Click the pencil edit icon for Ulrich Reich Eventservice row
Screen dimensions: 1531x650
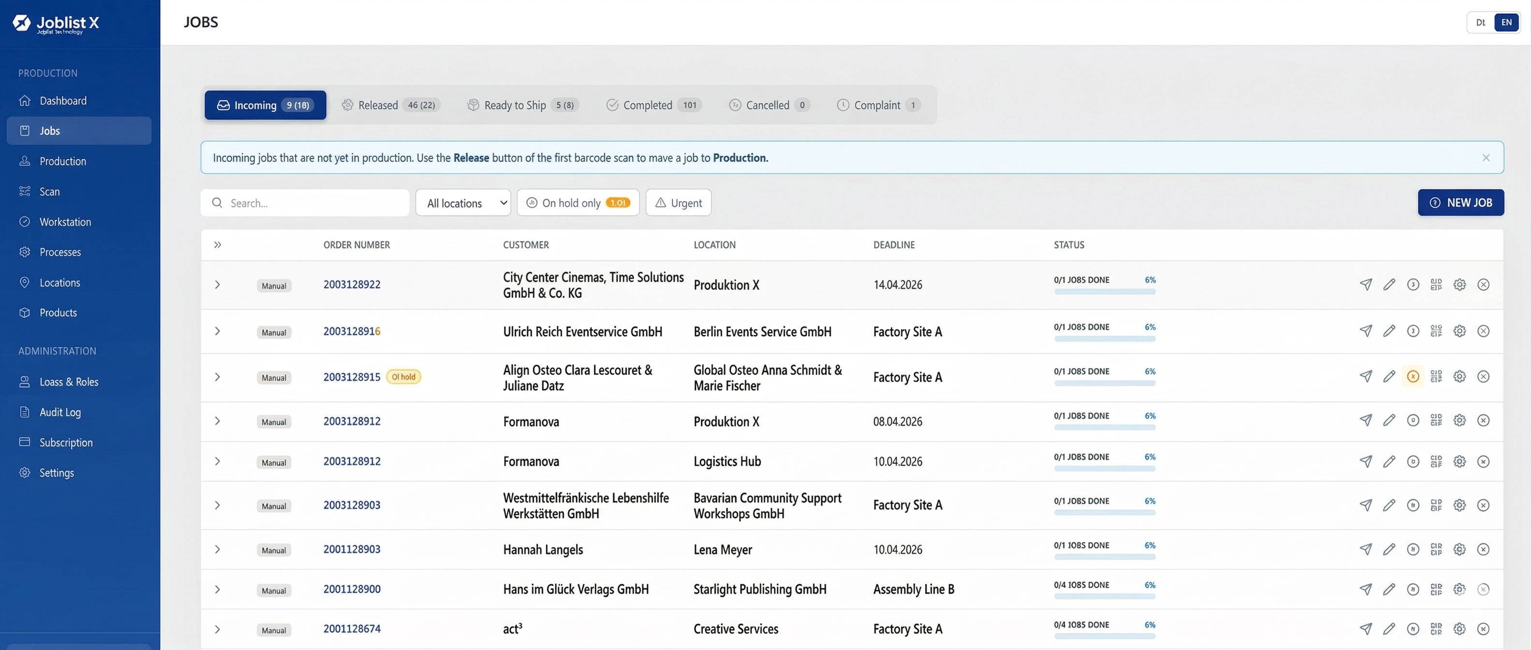pos(1389,331)
